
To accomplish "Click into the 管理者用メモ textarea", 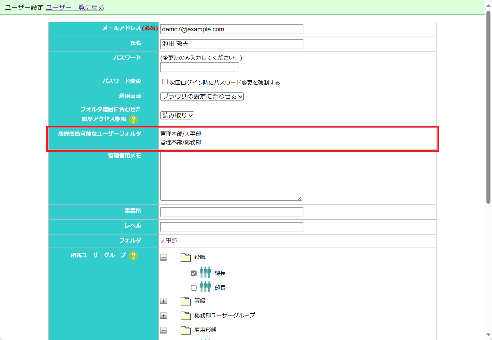I will click(x=231, y=176).
